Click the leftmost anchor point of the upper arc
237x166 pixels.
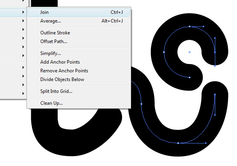point(164,52)
